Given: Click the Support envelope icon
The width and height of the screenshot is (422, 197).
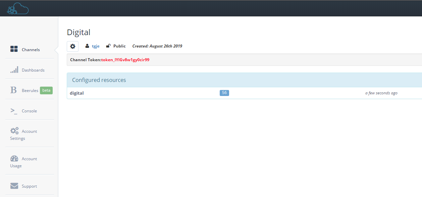Looking at the screenshot, I should click(14, 186).
